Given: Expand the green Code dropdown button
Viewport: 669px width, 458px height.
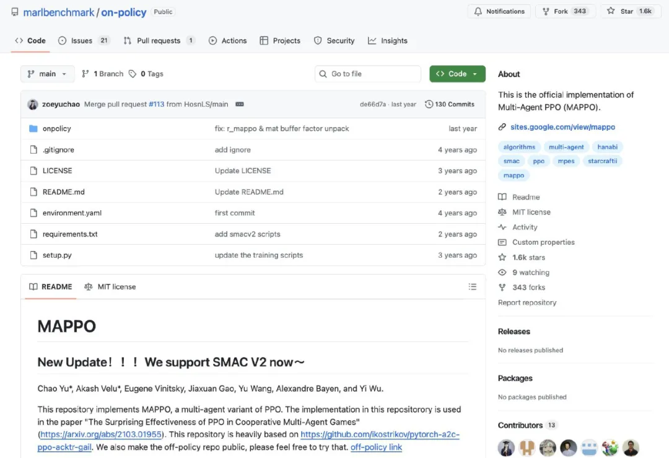Looking at the screenshot, I should click(457, 74).
